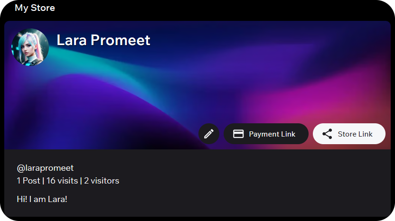The image size is (395, 221).
Task: Click the credit card icon on Payment Link
Action: pos(238,134)
